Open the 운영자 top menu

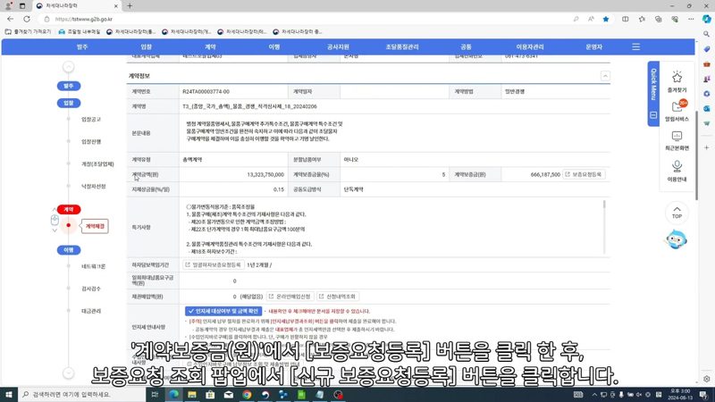(x=593, y=47)
